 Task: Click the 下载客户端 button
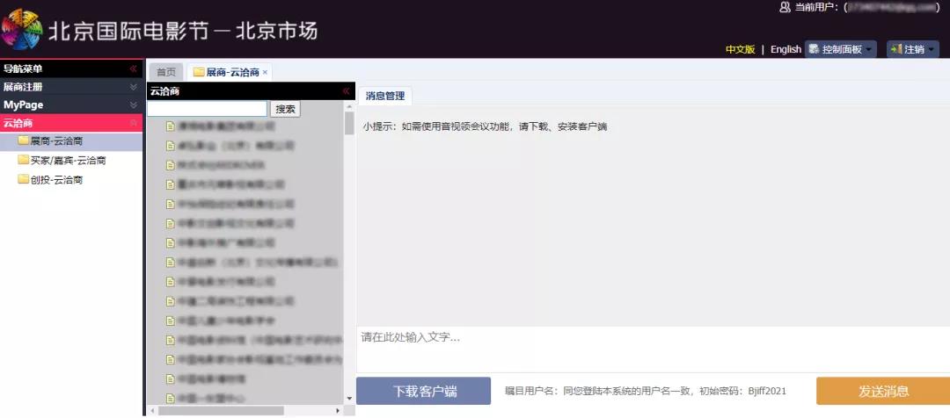[424, 392]
